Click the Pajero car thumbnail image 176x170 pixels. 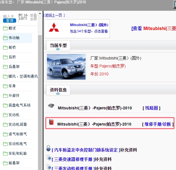point(66,67)
